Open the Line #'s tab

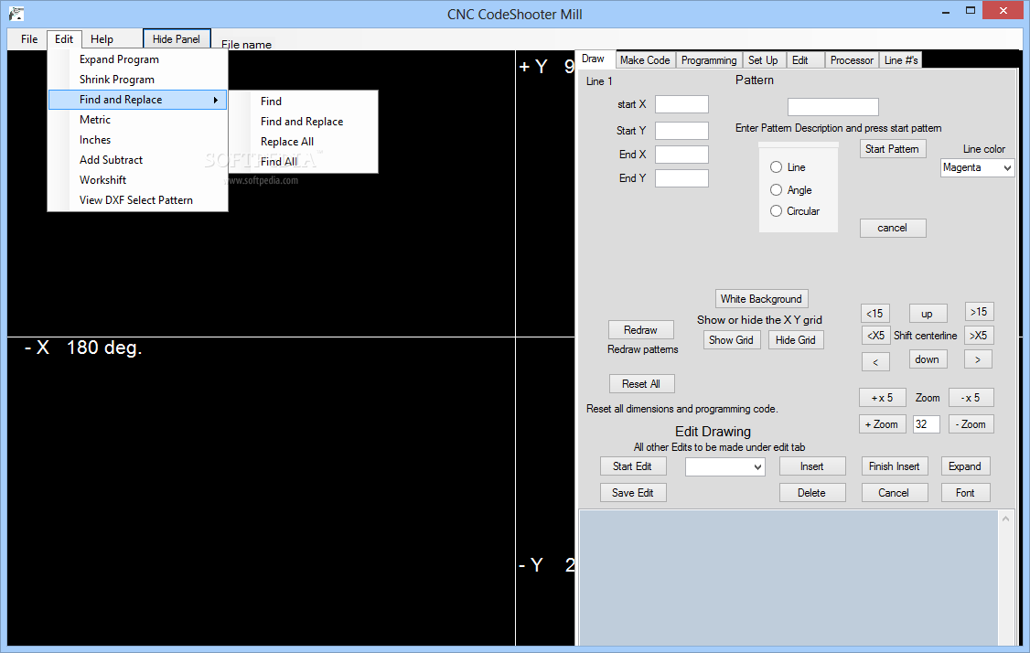901,59
